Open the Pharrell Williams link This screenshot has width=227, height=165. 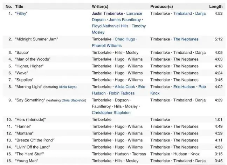(x=107, y=46)
